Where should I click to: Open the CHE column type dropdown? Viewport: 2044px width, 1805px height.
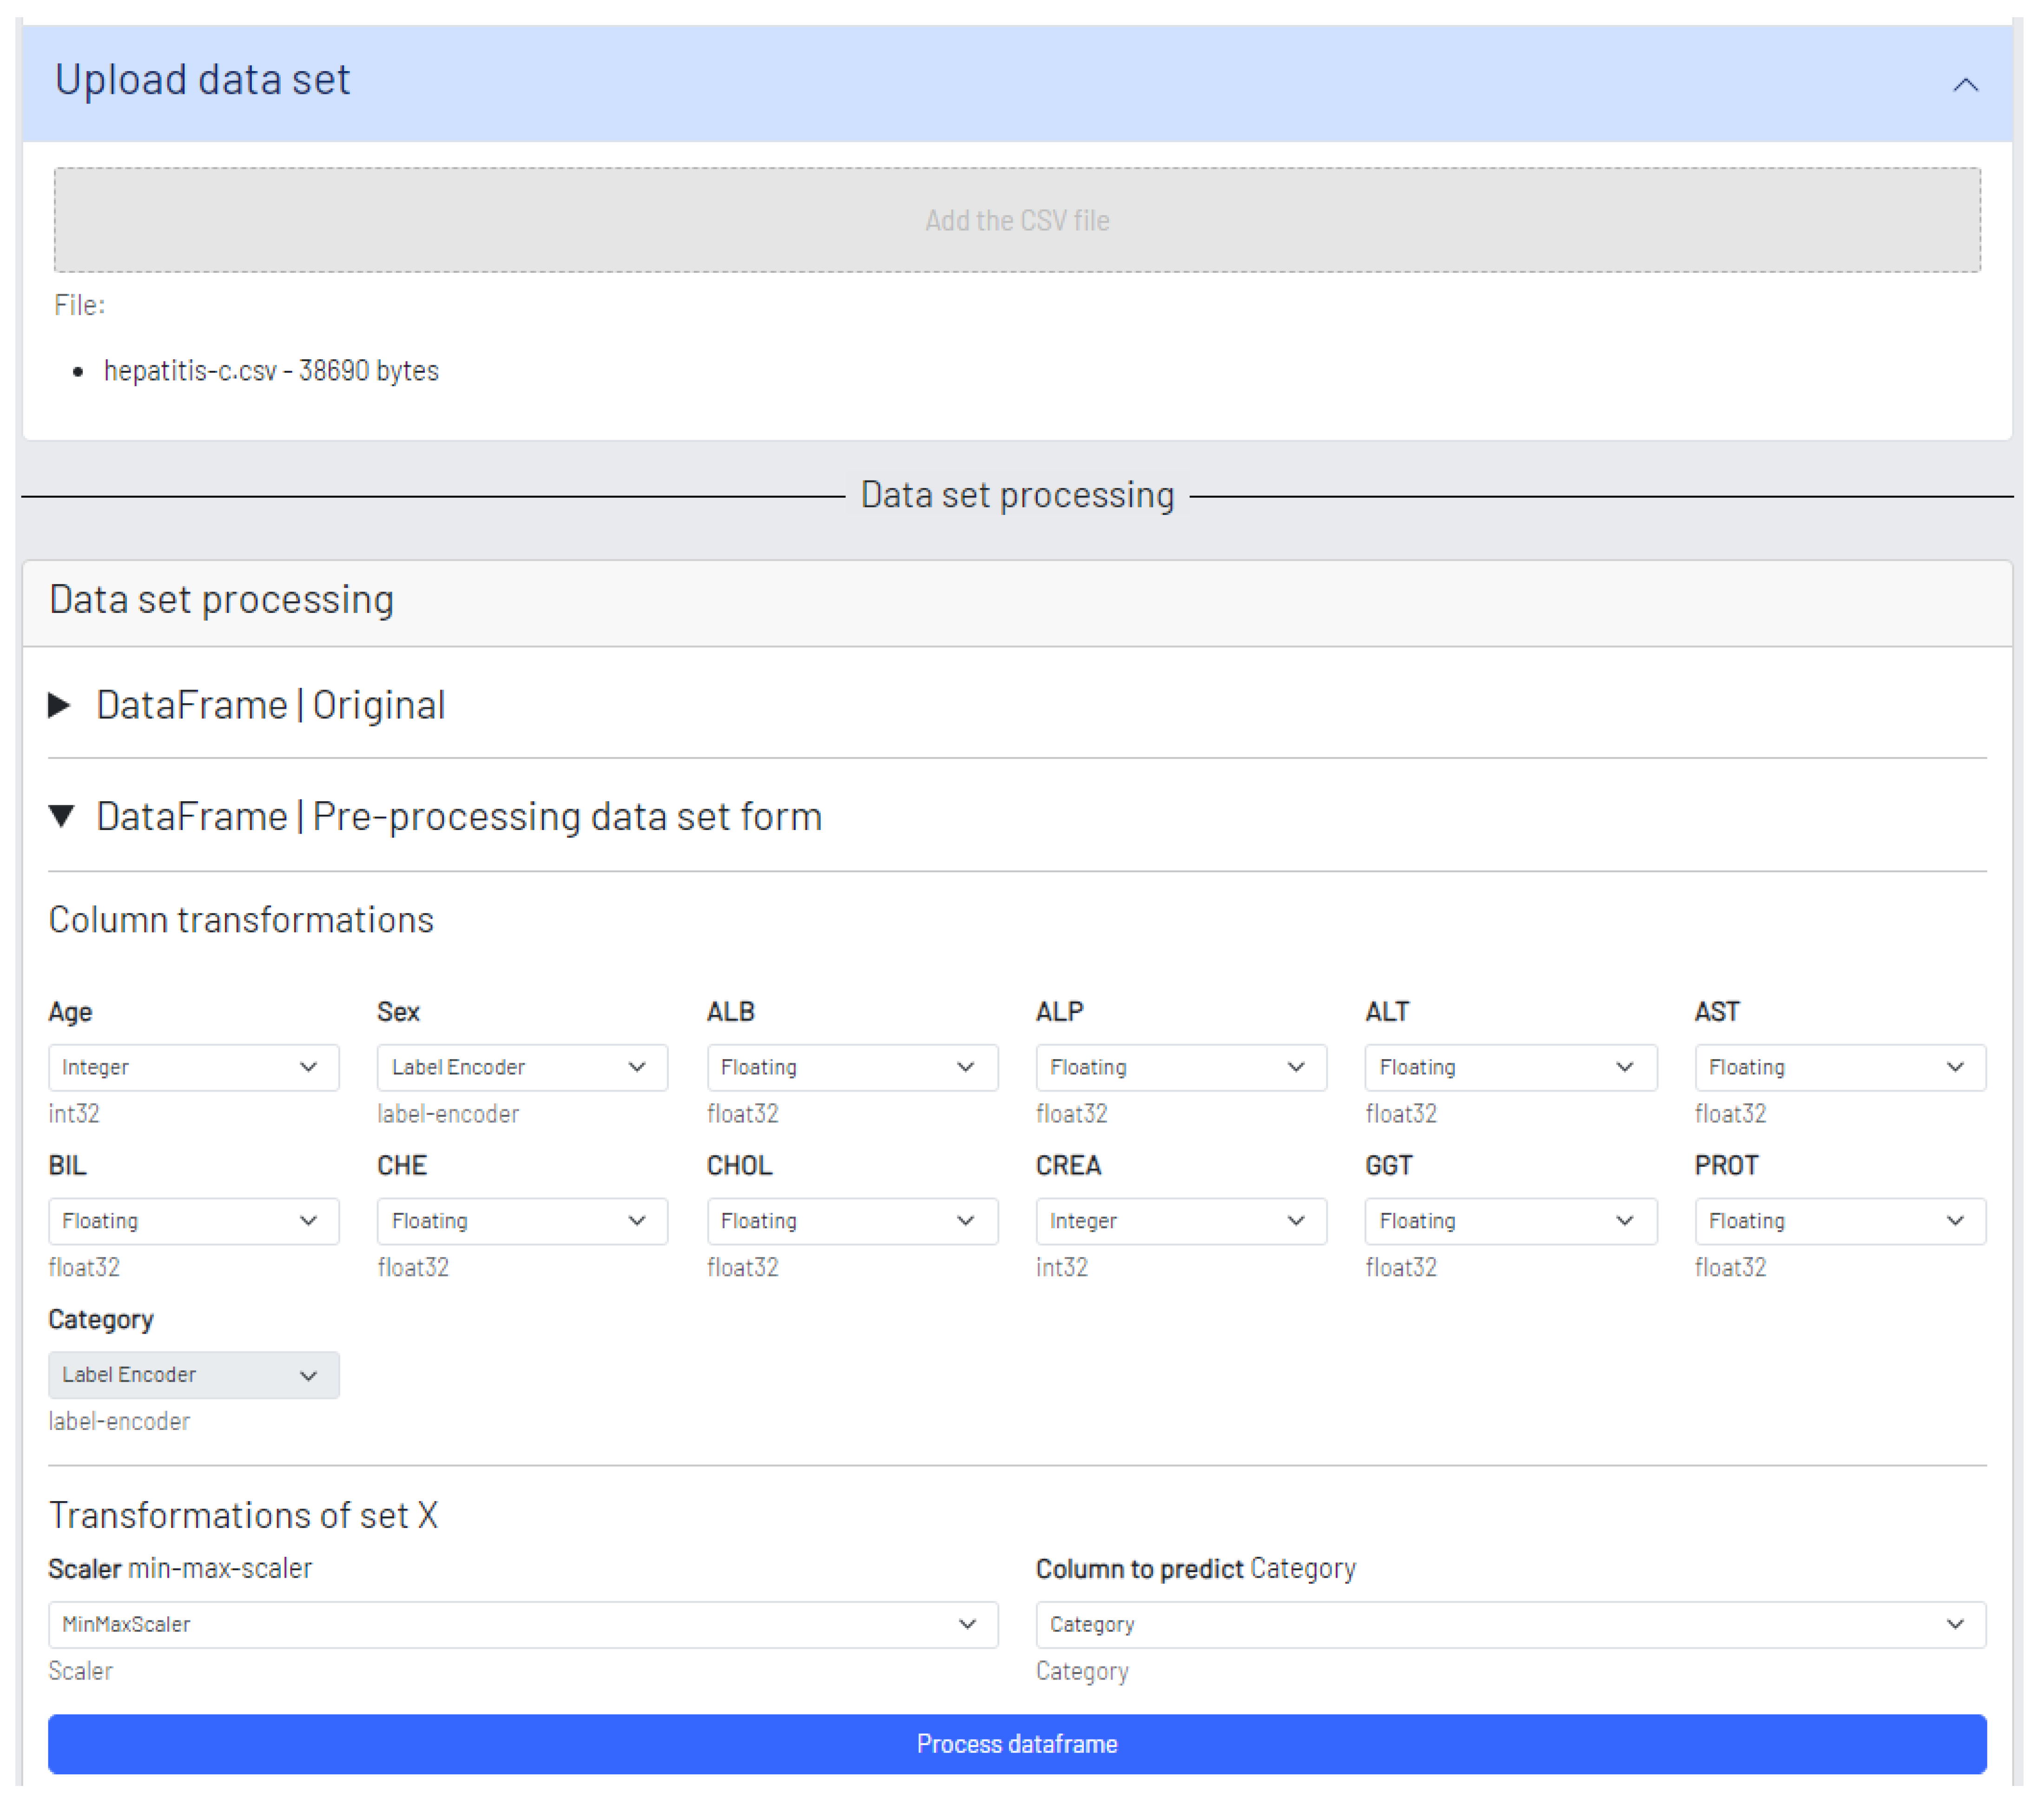521,1221
